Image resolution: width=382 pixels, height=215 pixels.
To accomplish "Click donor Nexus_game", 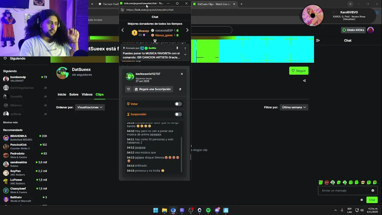I will [164, 35].
